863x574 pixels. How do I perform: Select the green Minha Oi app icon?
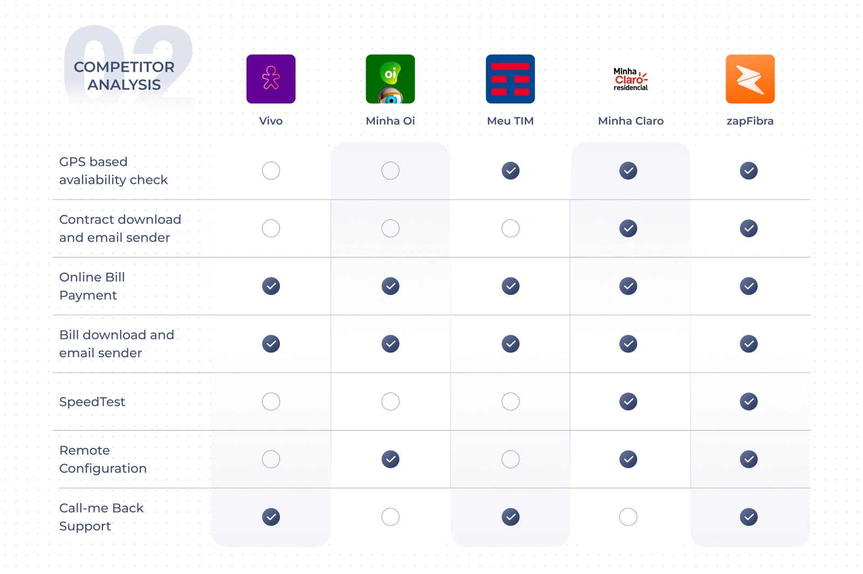click(390, 79)
